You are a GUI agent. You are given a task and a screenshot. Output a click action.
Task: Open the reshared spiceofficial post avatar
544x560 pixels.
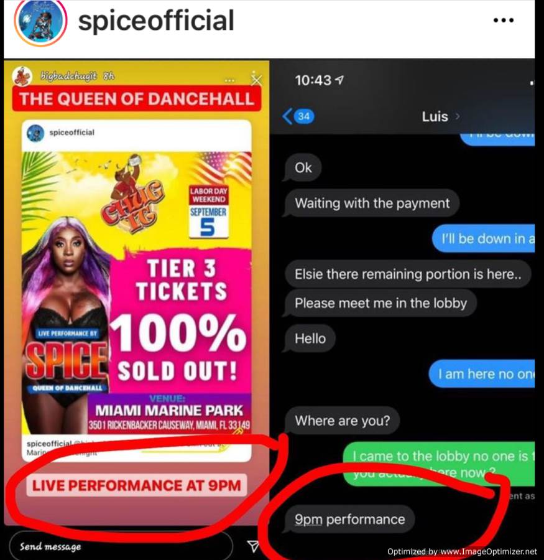point(35,133)
